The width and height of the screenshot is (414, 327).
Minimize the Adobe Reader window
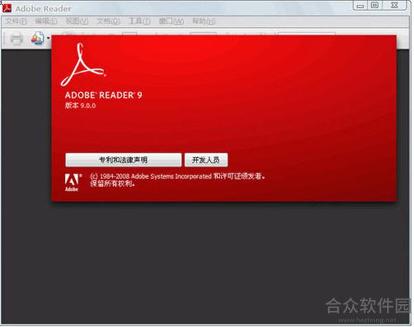tap(360, 6)
